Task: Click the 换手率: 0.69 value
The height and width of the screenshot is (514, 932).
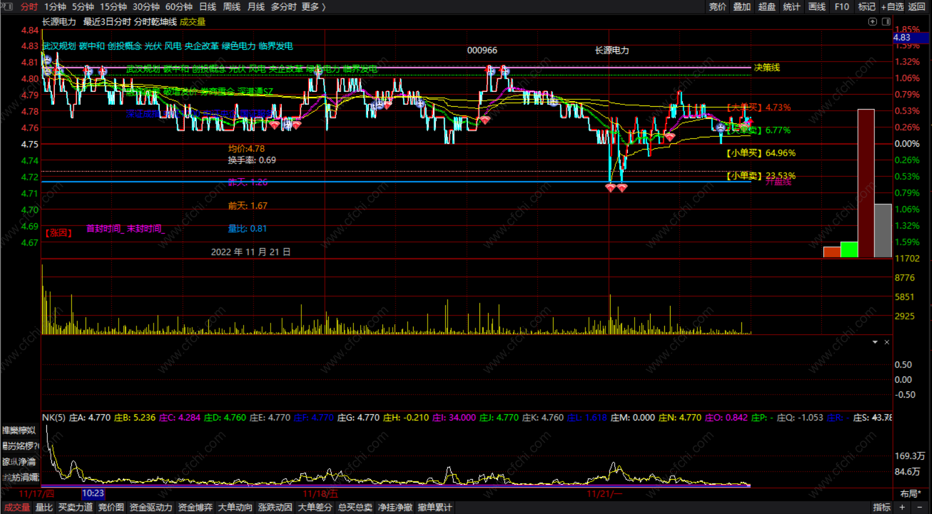Action: tap(252, 160)
